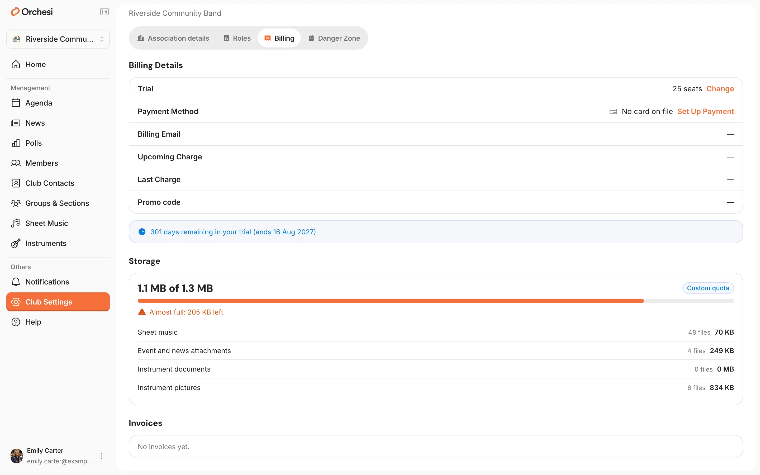Click the Polls bar chart icon
Image resolution: width=760 pixels, height=475 pixels.
click(x=16, y=143)
